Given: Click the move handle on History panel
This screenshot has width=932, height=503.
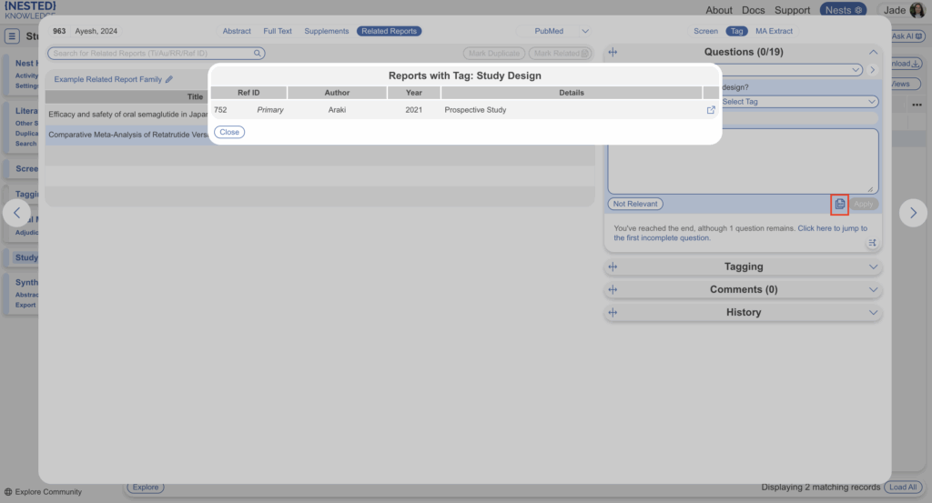Looking at the screenshot, I should (x=613, y=312).
